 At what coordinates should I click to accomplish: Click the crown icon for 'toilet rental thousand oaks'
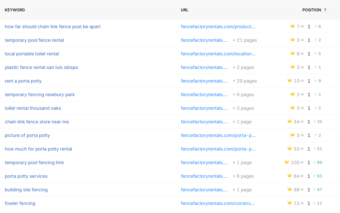(x=292, y=107)
